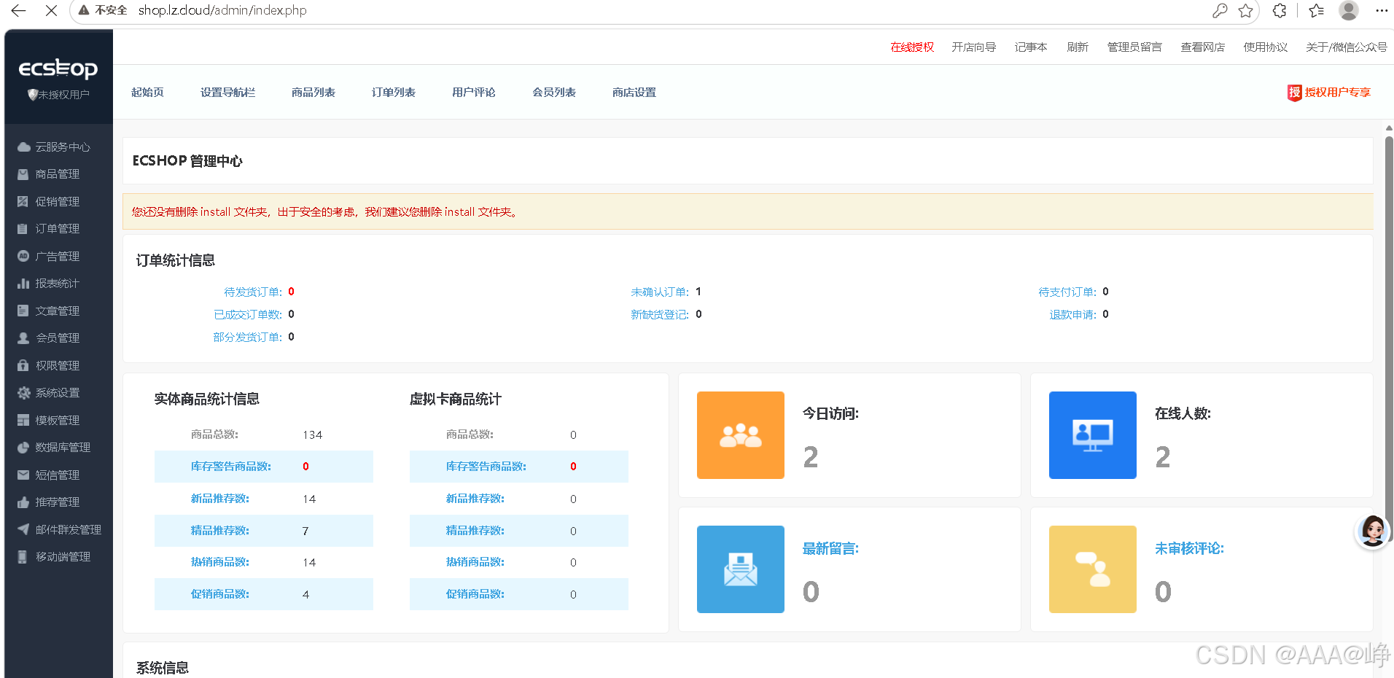Screen dimensions: 1394x678
Task: Open the browser profile avatar
Action: (x=1349, y=10)
